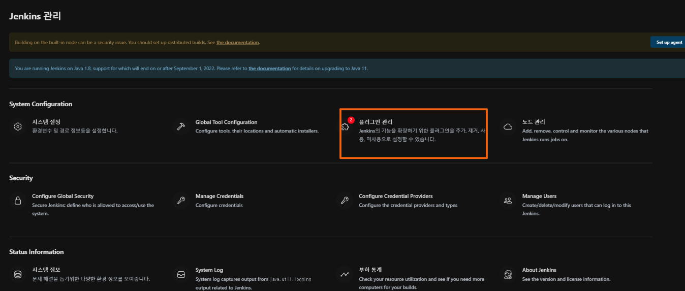
Task: Click description beginning 'Add, remove, control and monitor'
Action: [585, 135]
